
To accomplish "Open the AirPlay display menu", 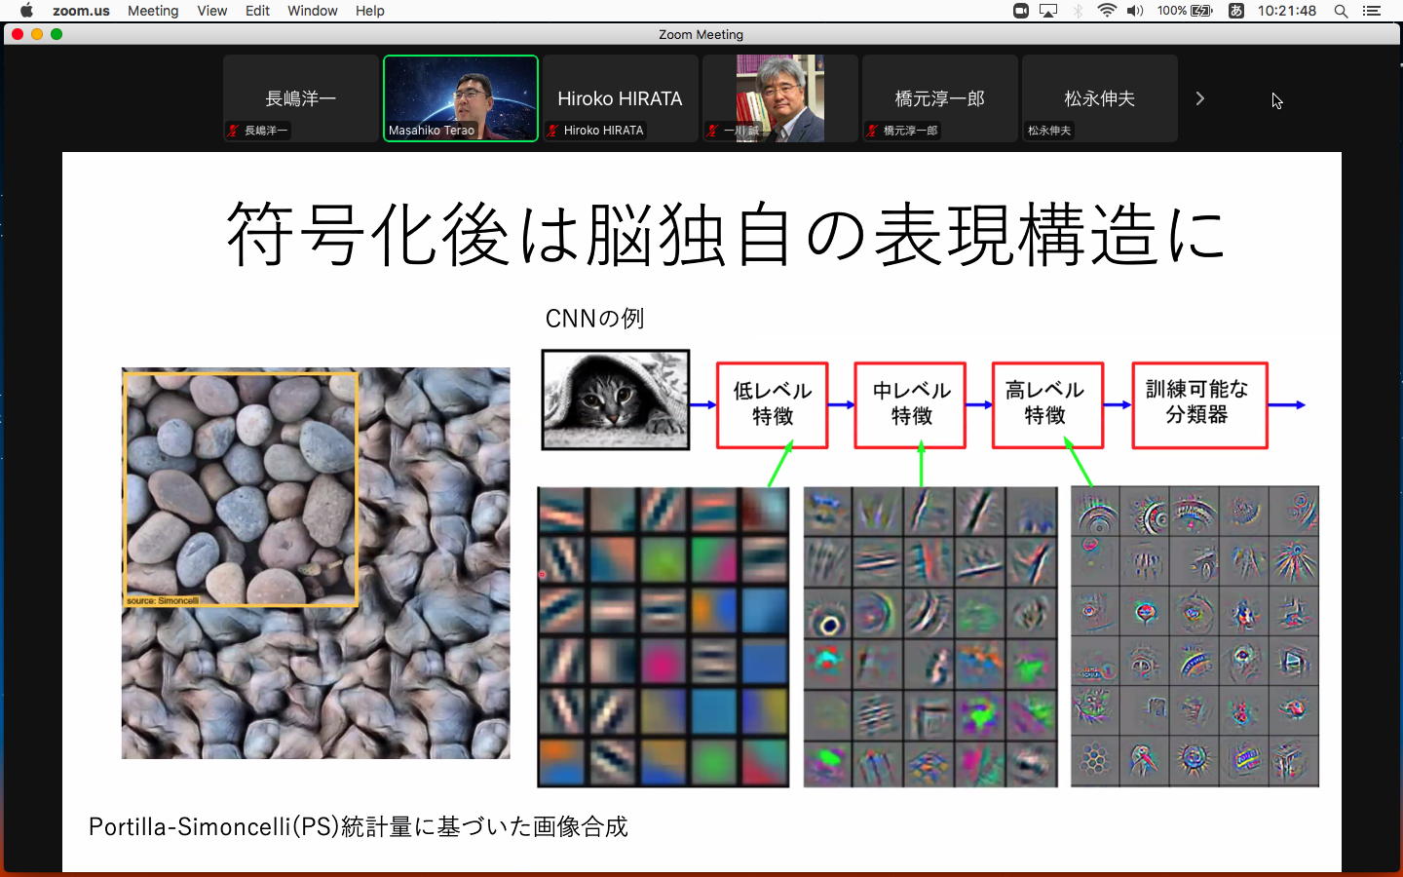I will tap(1048, 11).
